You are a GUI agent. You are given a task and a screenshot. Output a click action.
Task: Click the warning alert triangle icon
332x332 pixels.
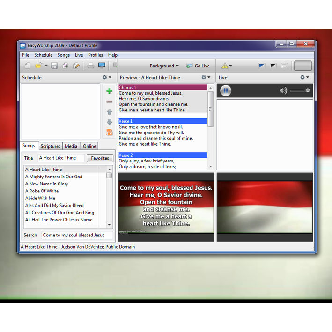point(225,66)
